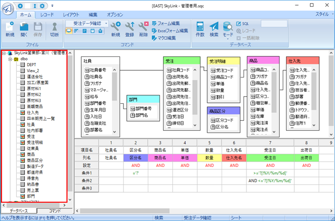This screenshot has width=335, height=221.
Task: Click the red 仕入先 table header
Action: click(x=302, y=61)
